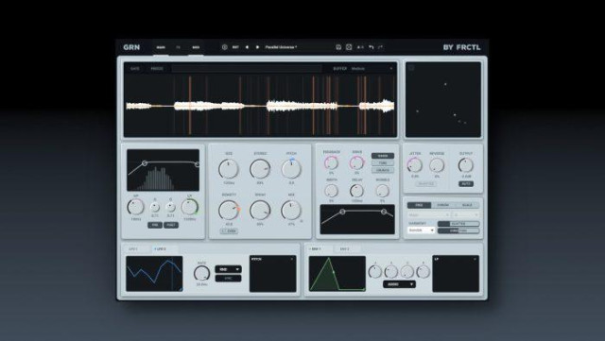The image size is (605, 341).
Task: Select the CRUNCH drive mode
Action: point(382,170)
